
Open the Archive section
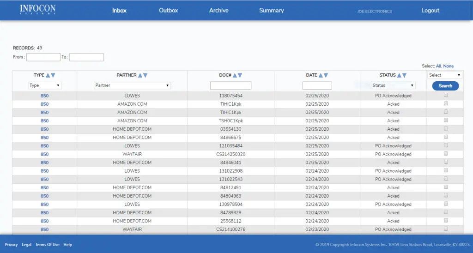(218, 10)
